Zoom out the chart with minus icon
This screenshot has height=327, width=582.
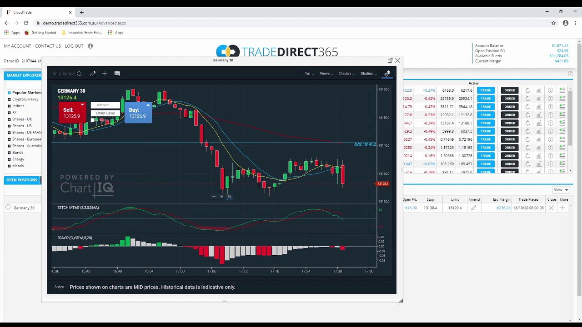214,197
